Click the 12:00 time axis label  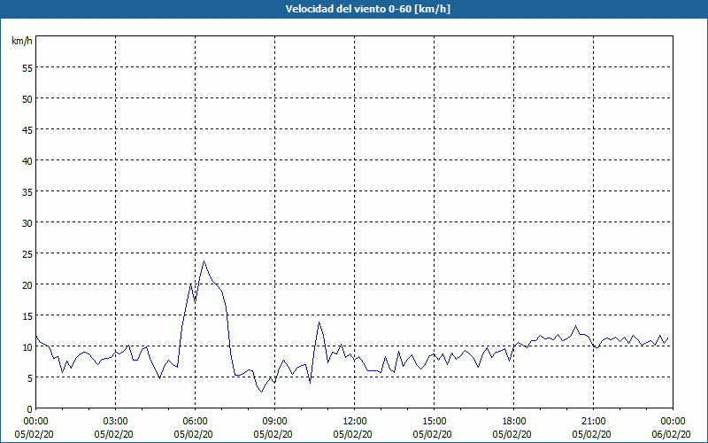pyautogui.click(x=355, y=422)
